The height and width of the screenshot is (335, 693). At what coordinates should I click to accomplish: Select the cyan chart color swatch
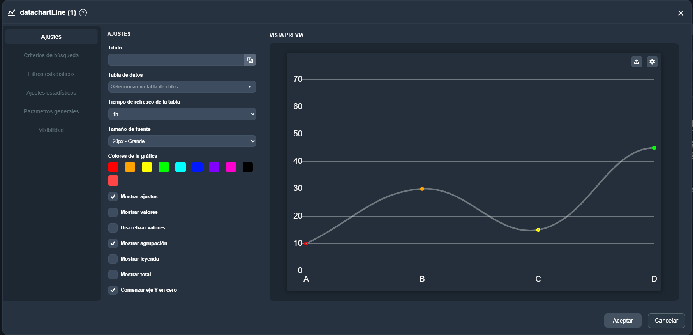pyautogui.click(x=180, y=167)
